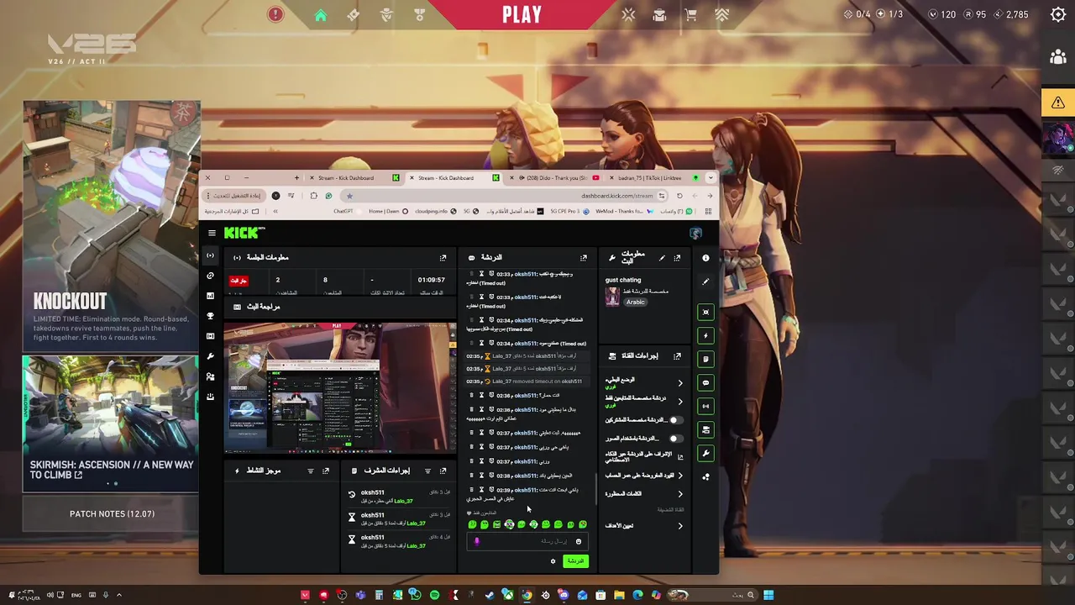The image size is (1075, 605).
Task: Click the Arabic language tag
Action: coord(636,302)
